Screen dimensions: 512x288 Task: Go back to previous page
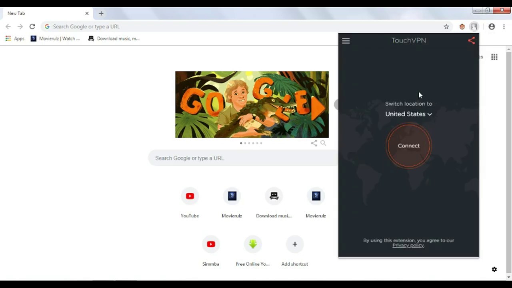click(8, 26)
